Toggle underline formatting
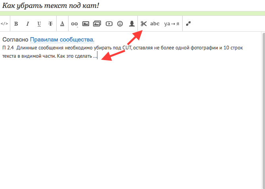The width and height of the screenshot is (265, 189). tap(39, 24)
